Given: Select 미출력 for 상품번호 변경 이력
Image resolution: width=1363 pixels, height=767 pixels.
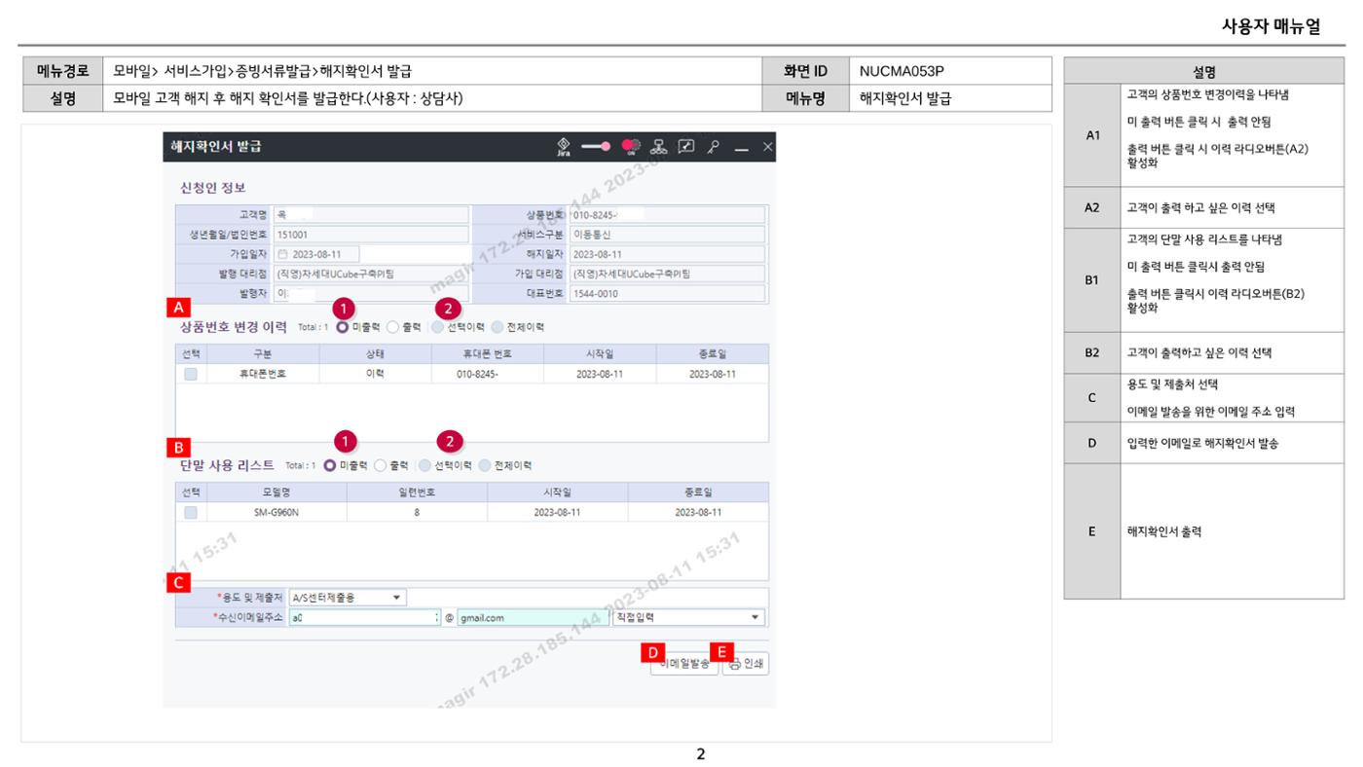Looking at the screenshot, I should pyautogui.click(x=343, y=327).
